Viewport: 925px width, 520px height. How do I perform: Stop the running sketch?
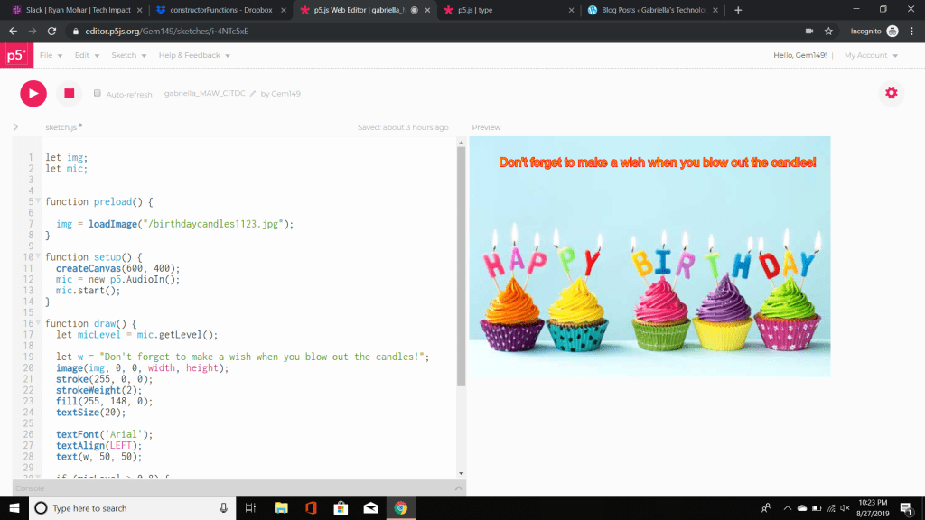coord(68,93)
